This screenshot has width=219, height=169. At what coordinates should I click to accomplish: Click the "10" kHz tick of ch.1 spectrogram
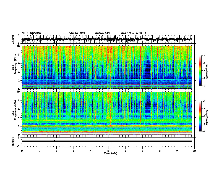click(x=19, y=46)
